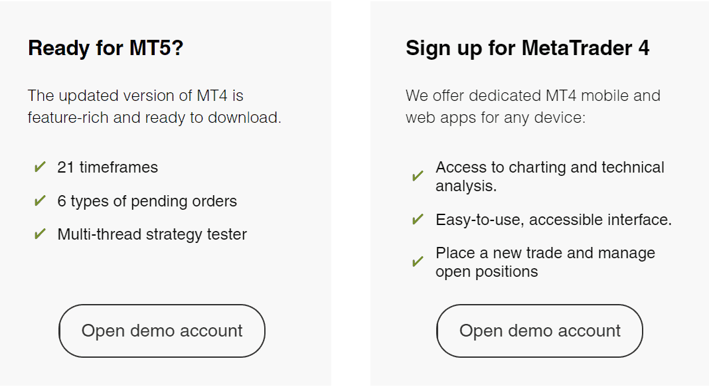Click the checkmark next to Access to charting

pyautogui.click(x=418, y=176)
